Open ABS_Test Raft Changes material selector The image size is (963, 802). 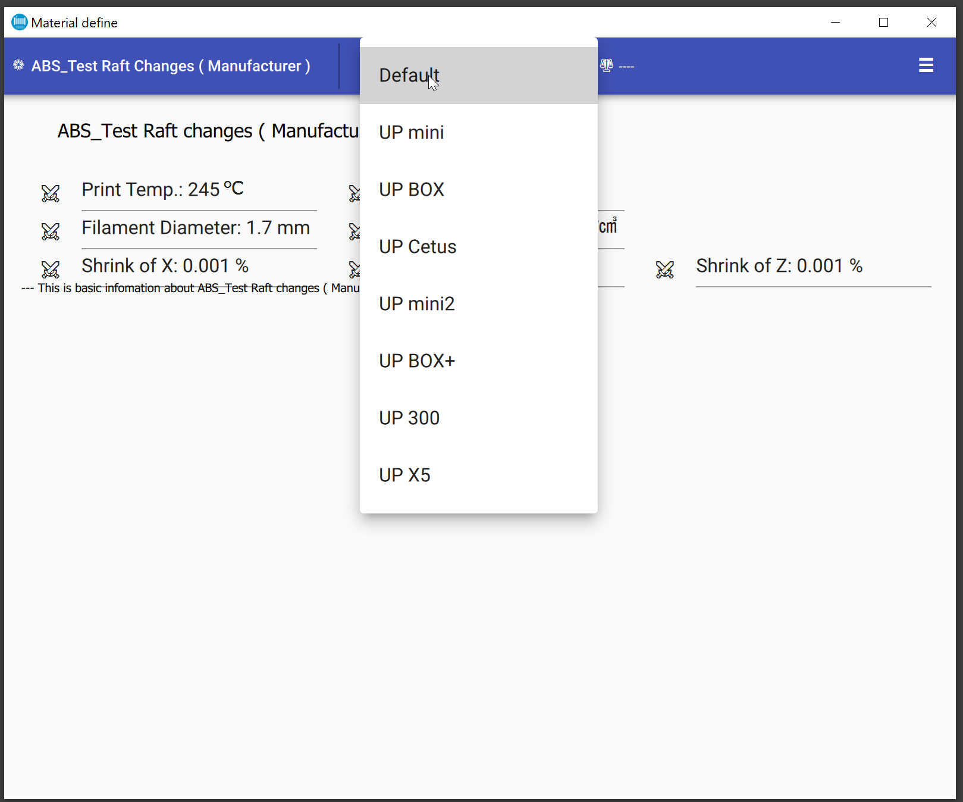171,66
